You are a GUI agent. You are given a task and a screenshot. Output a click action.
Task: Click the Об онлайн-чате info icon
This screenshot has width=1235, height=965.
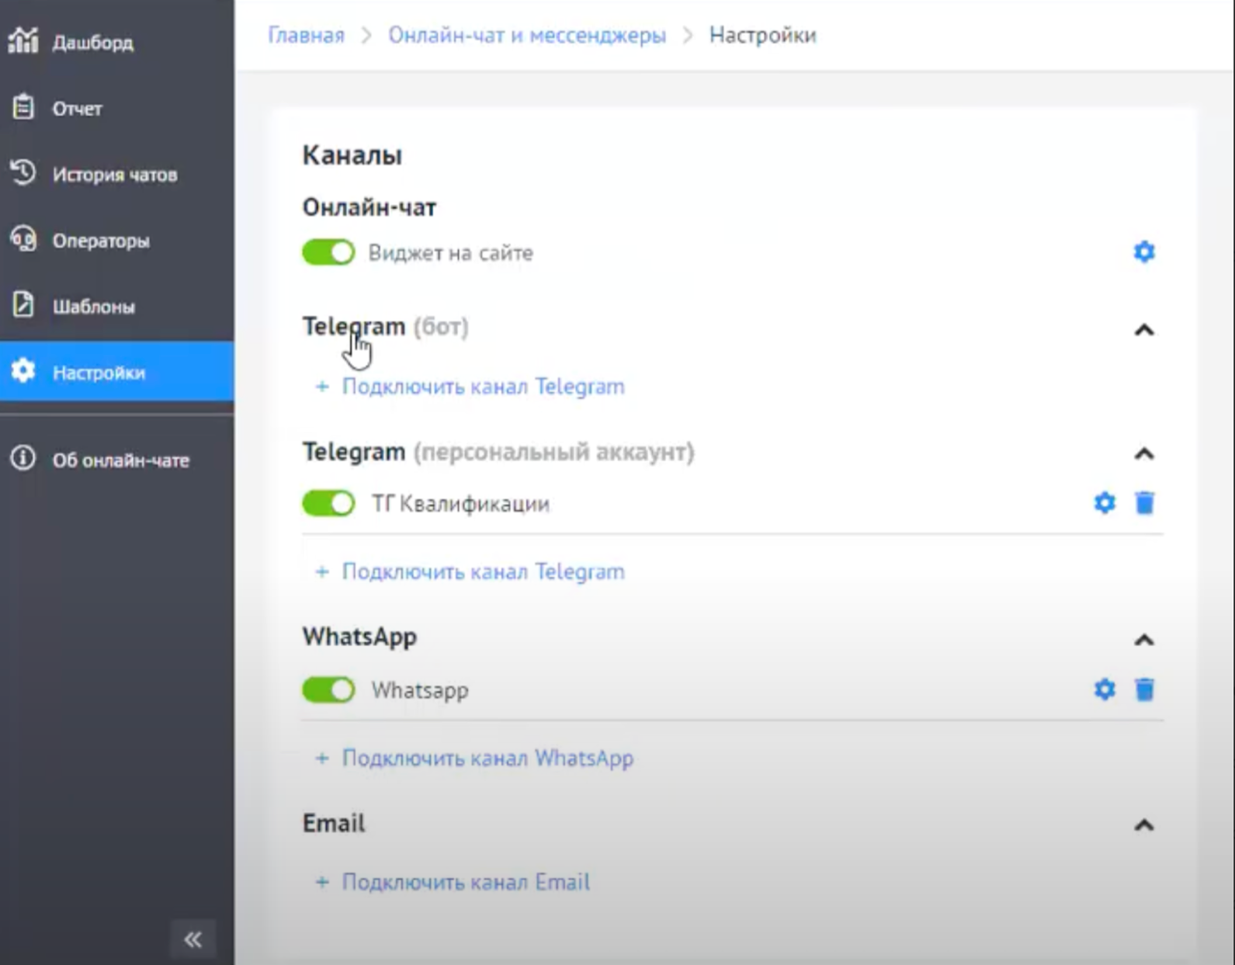pyautogui.click(x=23, y=458)
